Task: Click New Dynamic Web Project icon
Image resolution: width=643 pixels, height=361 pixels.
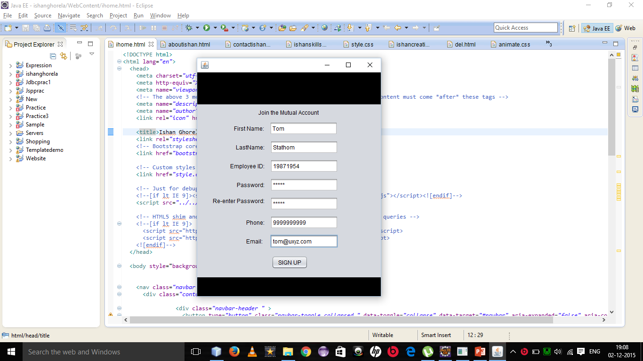Action: click(245, 28)
